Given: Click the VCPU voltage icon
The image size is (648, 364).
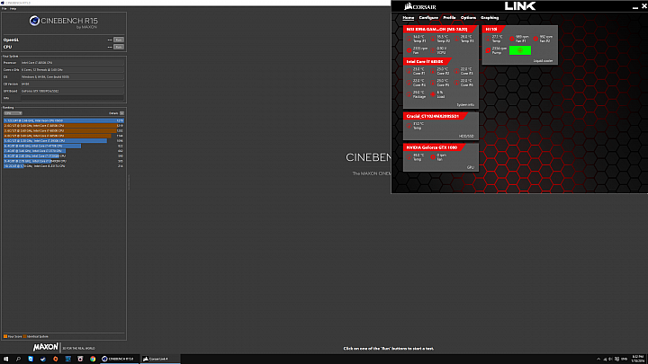Looking at the screenshot, I should click(433, 50).
